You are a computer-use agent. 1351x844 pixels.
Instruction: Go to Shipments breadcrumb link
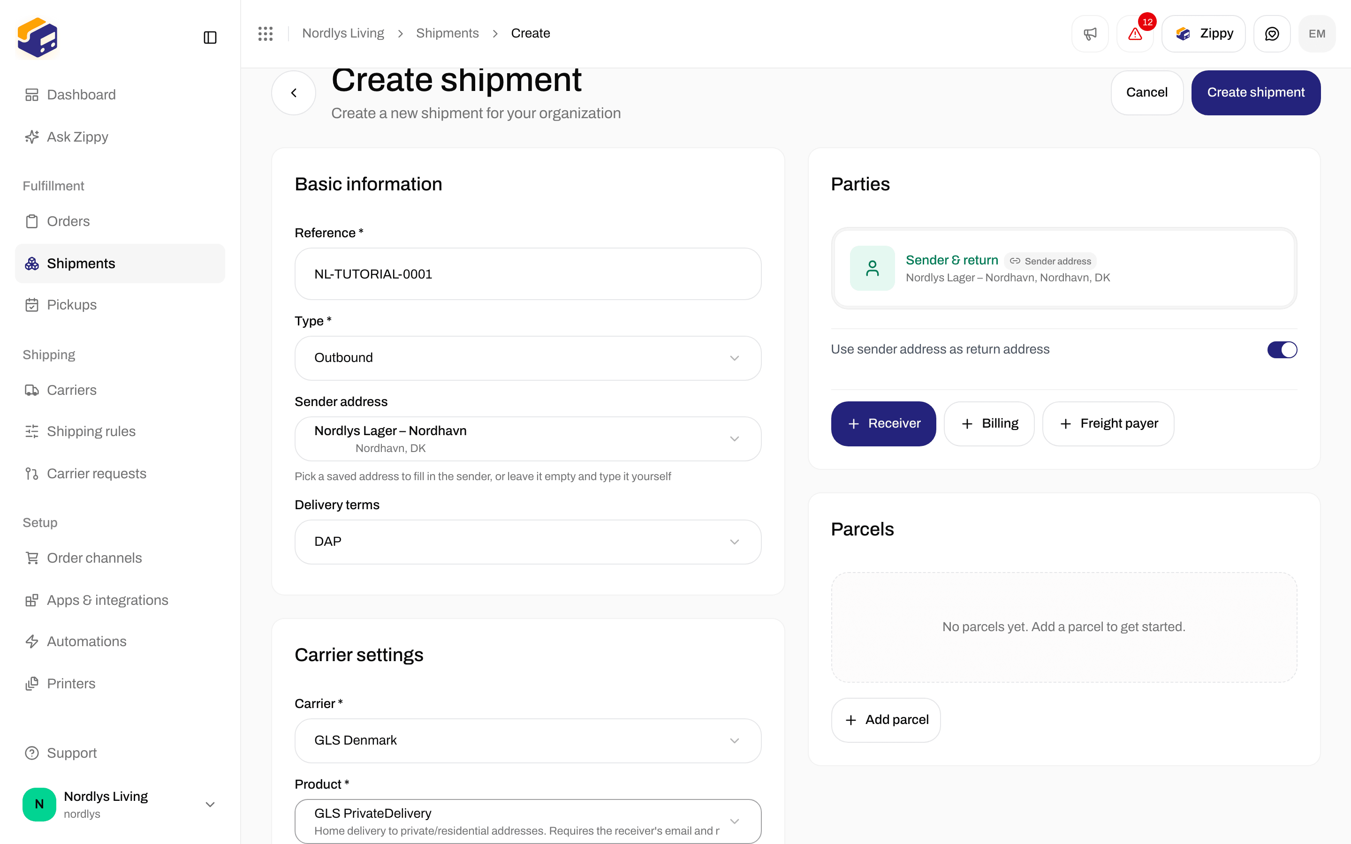pyautogui.click(x=447, y=33)
